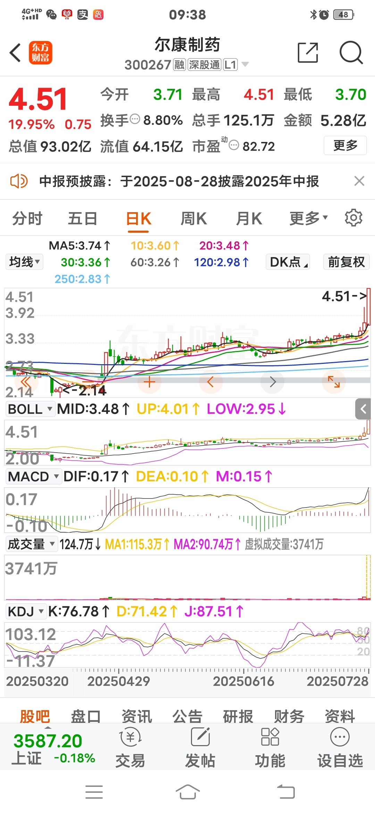Switch to the 周K tab
Screen dimensions: 375x814
pos(194,218)
